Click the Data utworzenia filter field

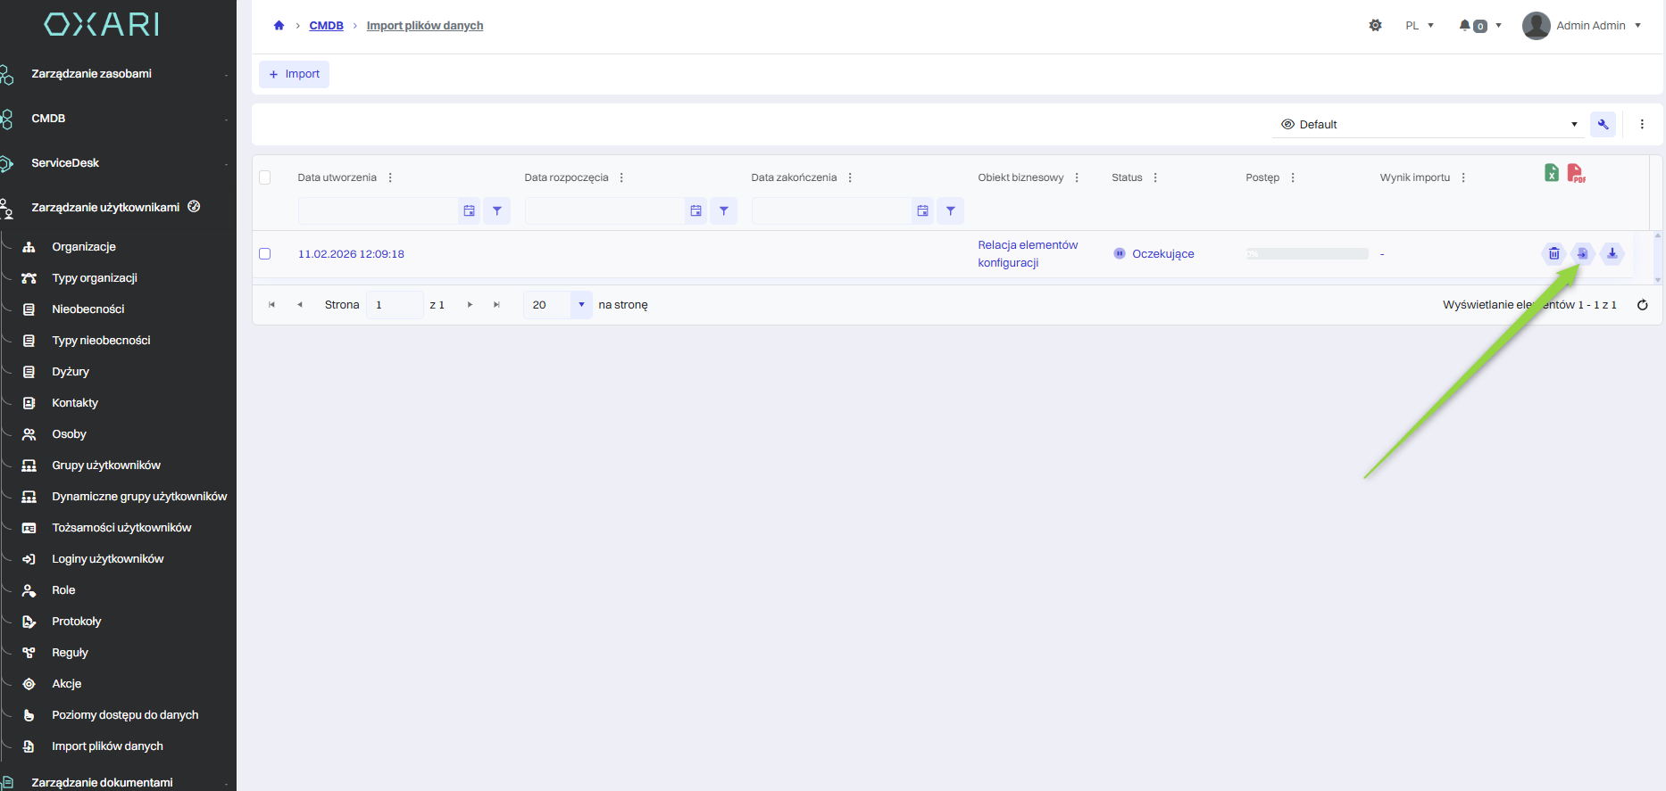tap(378, 211)
